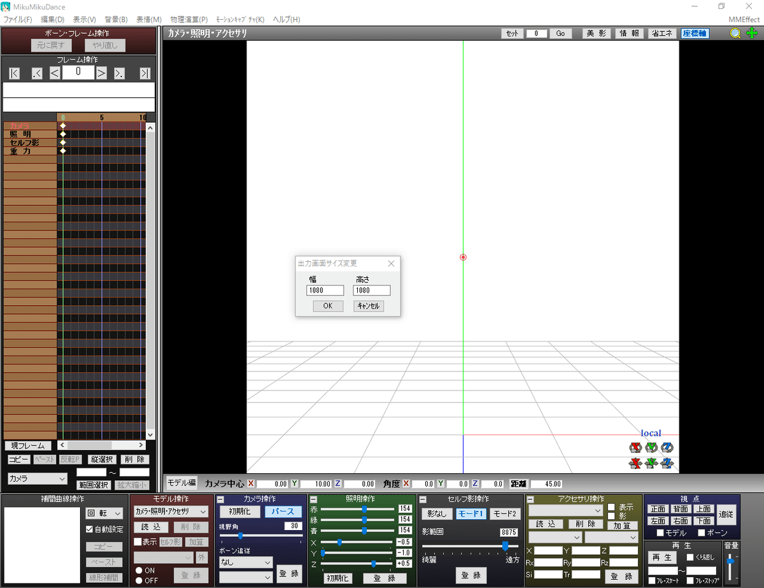Toggle the 自動設定 checkbox
Viewport: 764px width, 588px height.
(90, 529)
